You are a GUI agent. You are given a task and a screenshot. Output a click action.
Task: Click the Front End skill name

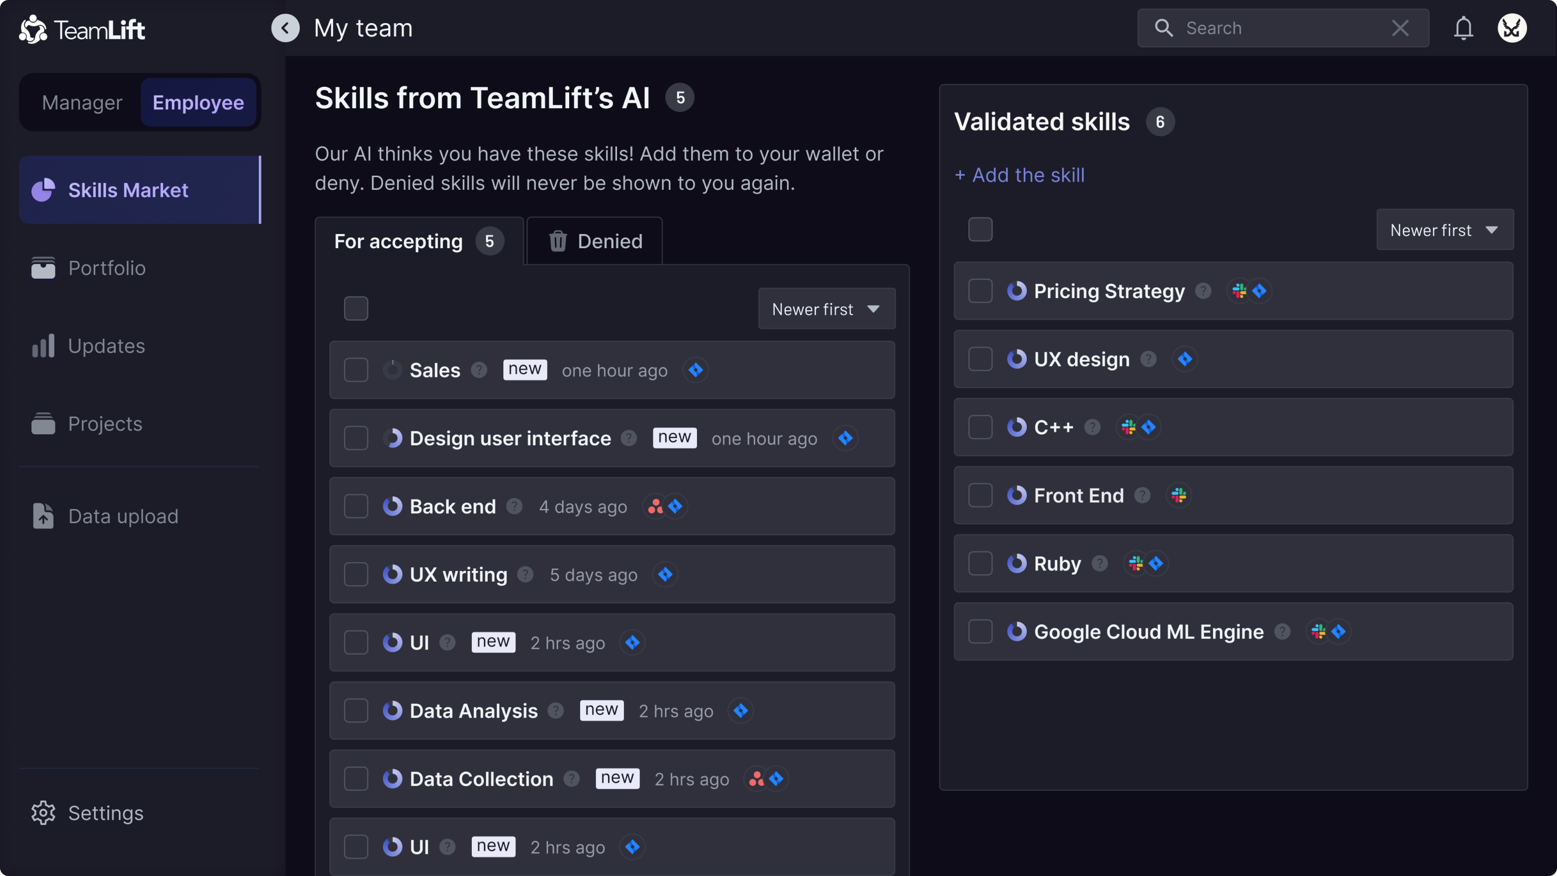(x=1079, y=495)
